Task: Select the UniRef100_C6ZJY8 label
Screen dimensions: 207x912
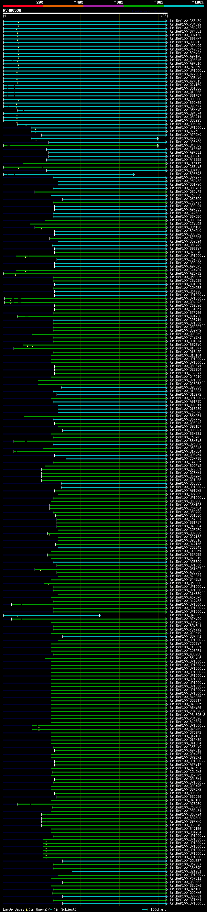Action: pyautogui.click(x=186, y=167)
